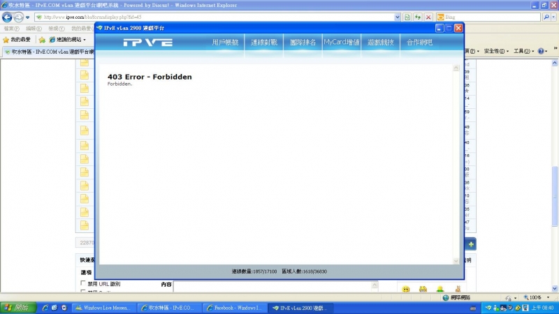Open the recent pages dropdown beside Forward
This screenshot has height=314, width=559.
pos(28,17)
